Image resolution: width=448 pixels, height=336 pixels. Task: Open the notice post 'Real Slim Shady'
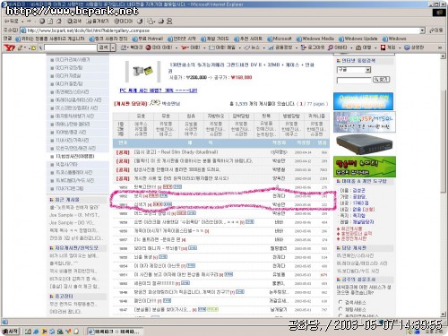176,152
